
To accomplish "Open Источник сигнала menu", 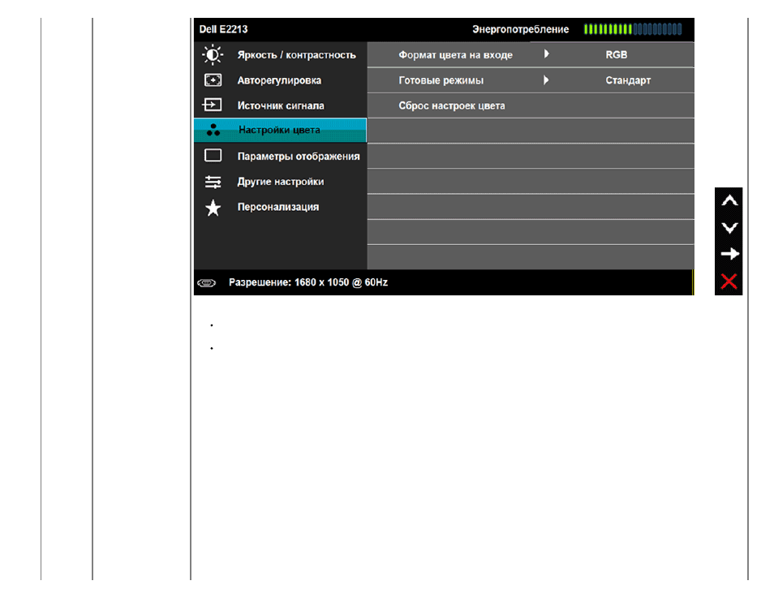I will pos(281,105).
